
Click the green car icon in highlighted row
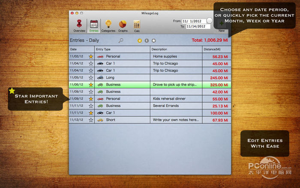(x=100, y=85)
